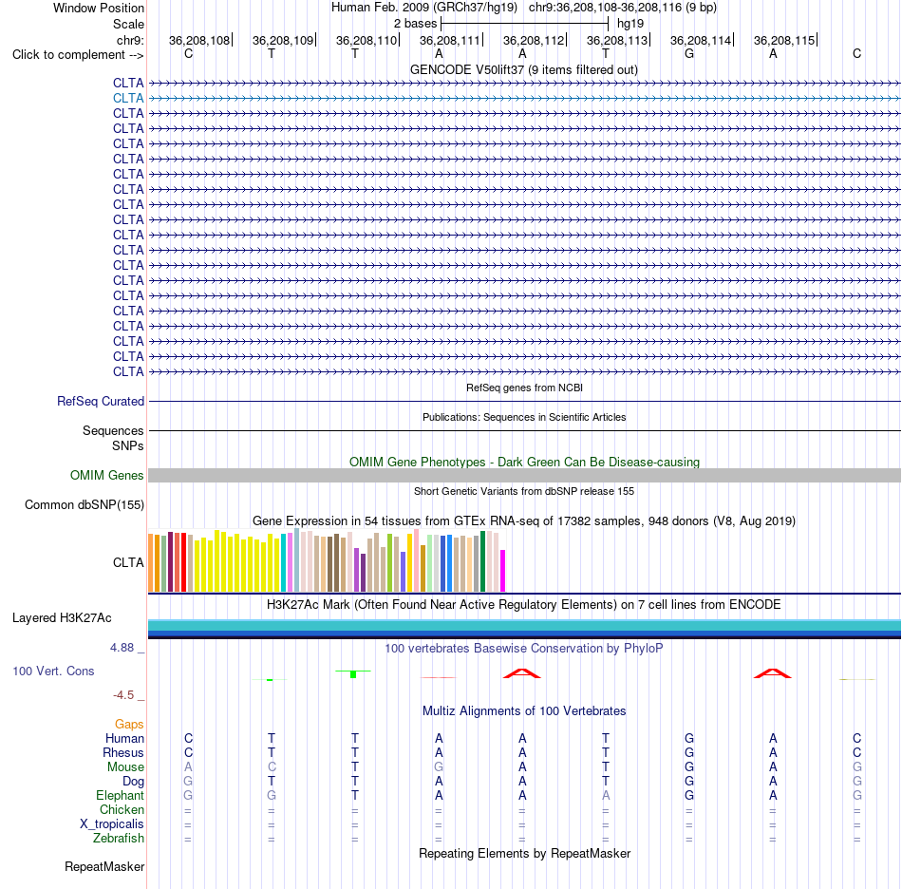Click the Window Position label
This screenshot has height=889, width=902.
(x=99, y=8)
